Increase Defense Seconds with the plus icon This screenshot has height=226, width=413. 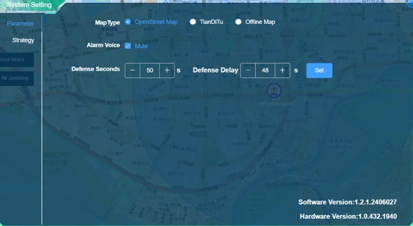click(167, 70)
